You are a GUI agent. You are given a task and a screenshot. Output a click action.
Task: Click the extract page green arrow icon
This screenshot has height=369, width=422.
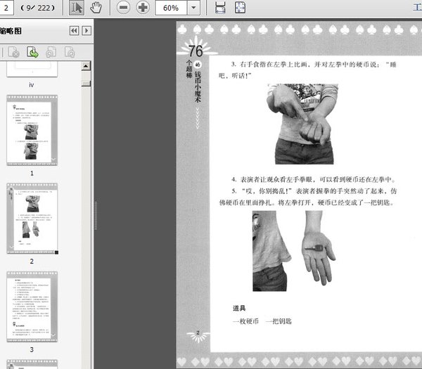(32, 52)
